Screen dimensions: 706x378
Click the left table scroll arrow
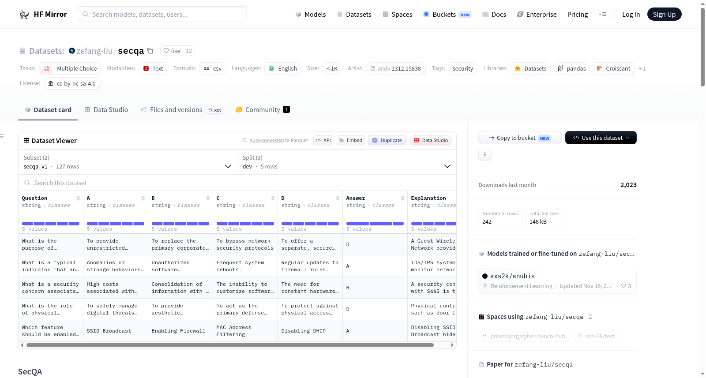pos(22,345)
